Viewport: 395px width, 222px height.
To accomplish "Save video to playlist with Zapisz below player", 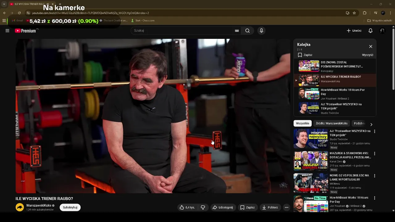I will [247, 208].
